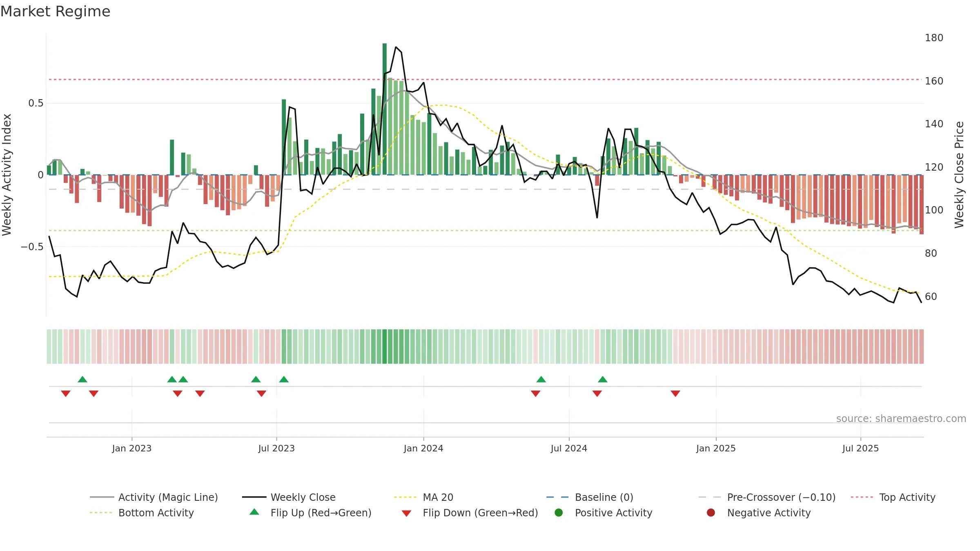The width and height of the screenshot is (980, 551).
Task: Toggle Flip Up (Red→Green) legend entry
Action: pyautogui.click(x=310, y=513)
